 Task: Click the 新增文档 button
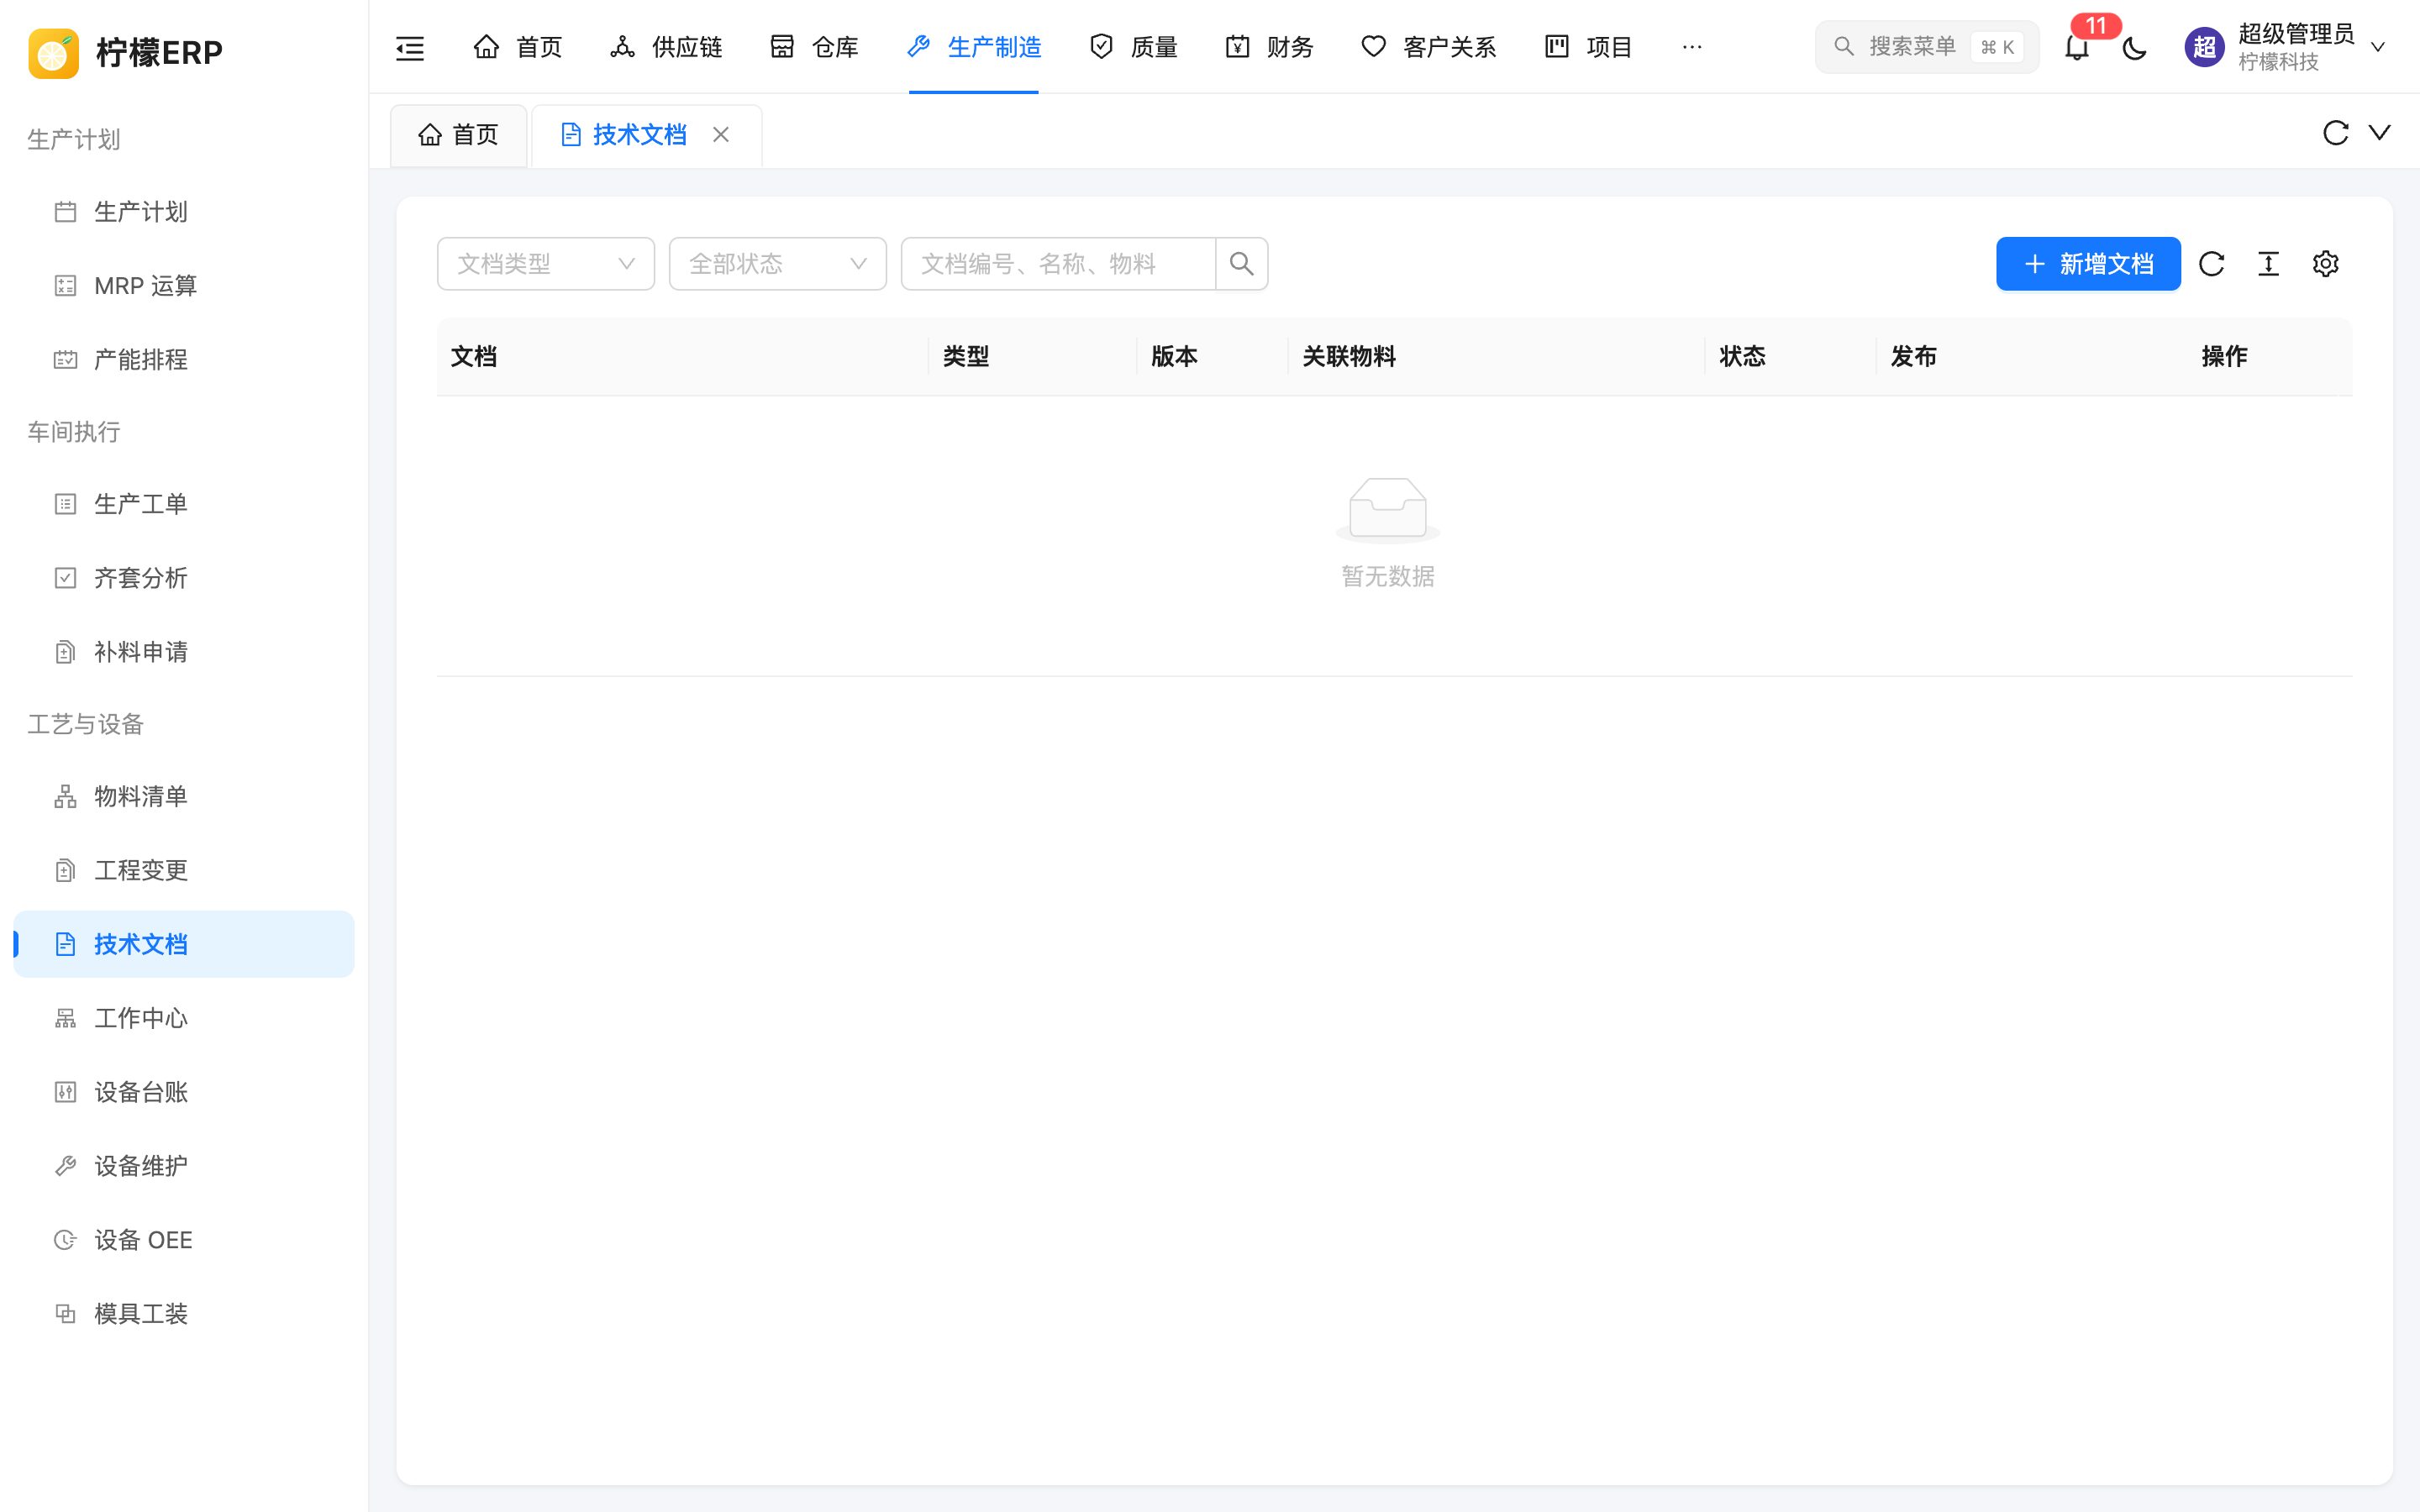pos(2088,264)
